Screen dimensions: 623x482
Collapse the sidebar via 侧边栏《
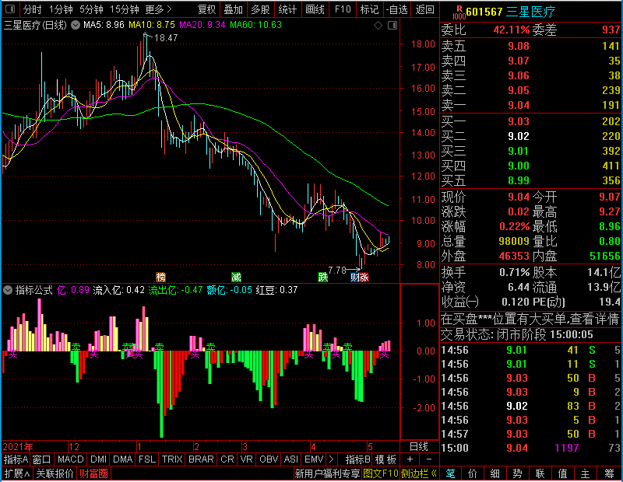pos(419,473)
